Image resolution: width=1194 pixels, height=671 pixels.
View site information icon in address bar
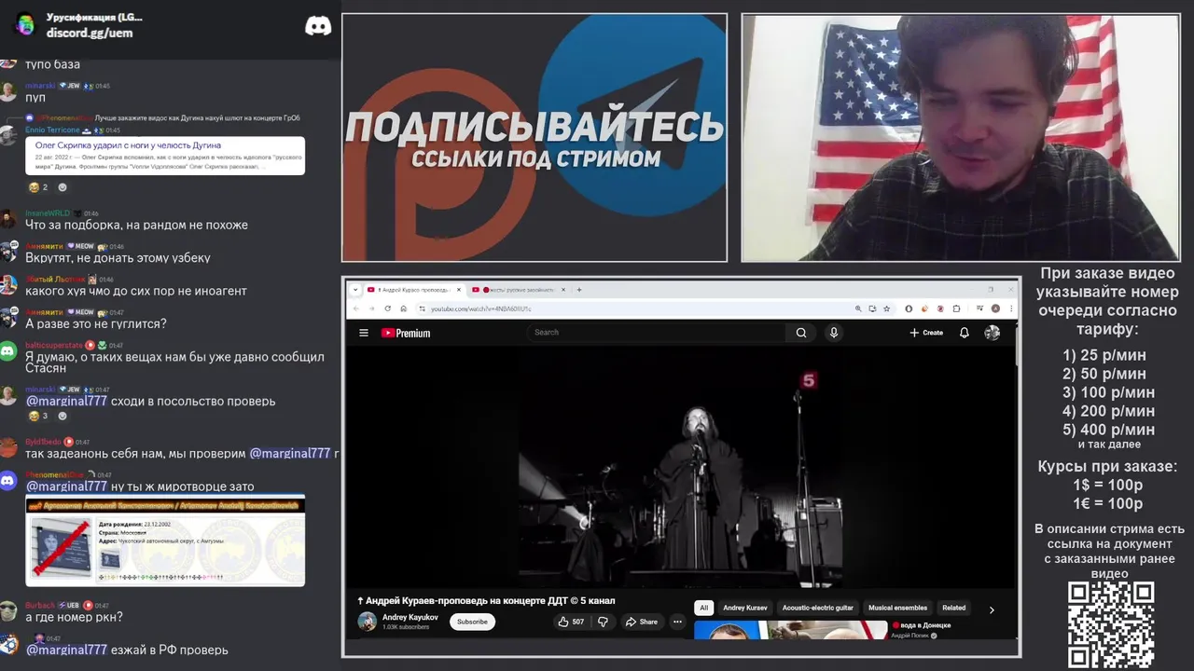[x=422, y=308]
